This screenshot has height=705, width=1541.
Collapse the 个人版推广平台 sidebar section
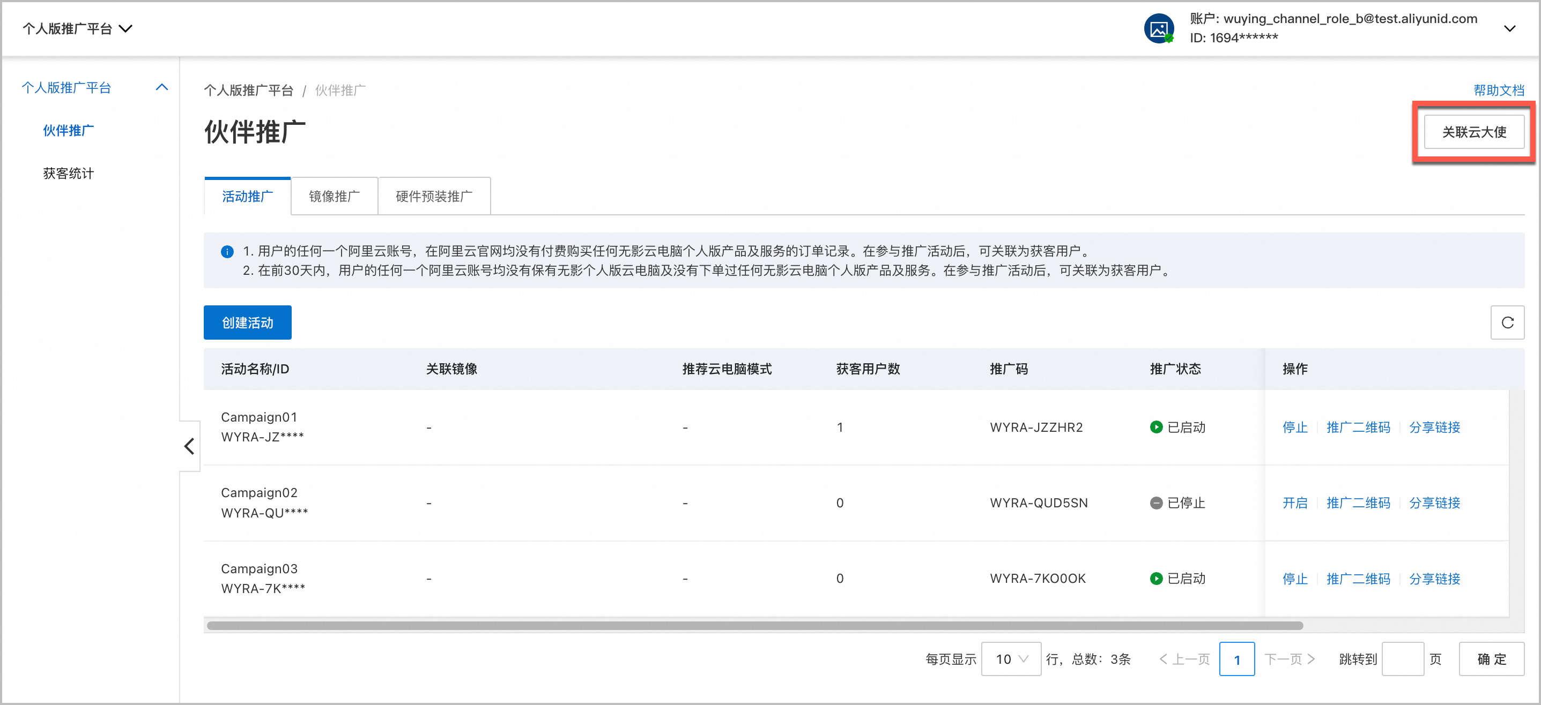(161, 87)
